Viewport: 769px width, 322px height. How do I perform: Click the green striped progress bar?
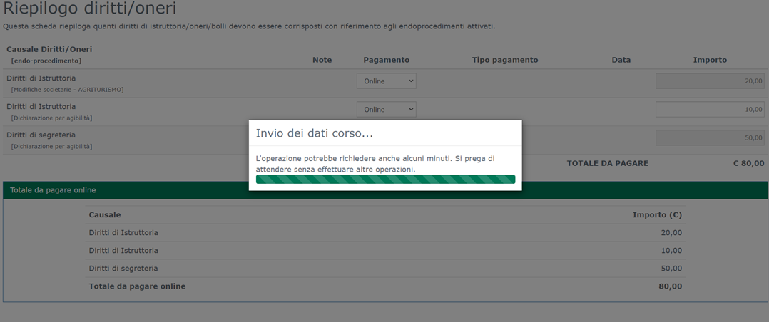click(385, 180)
